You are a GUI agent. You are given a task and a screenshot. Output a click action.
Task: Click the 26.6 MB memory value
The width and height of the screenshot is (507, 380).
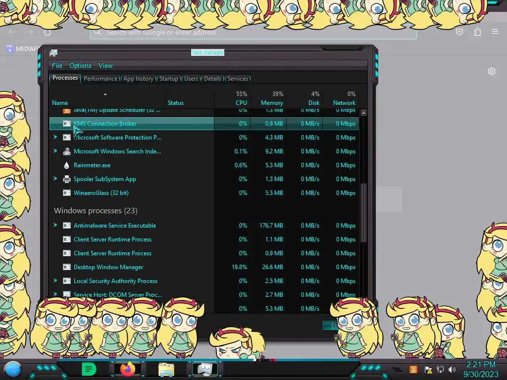[273, 267]
